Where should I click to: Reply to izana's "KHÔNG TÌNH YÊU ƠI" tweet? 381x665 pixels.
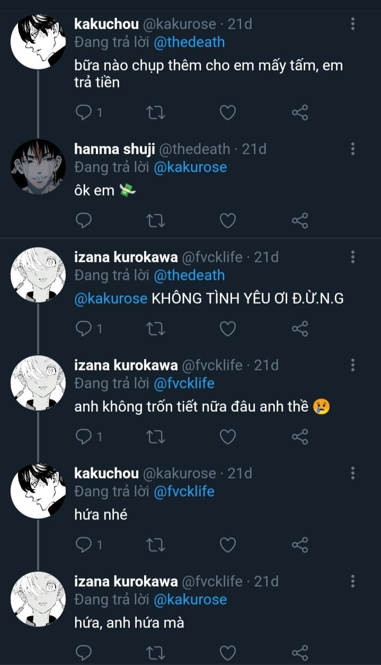point(84,329)
